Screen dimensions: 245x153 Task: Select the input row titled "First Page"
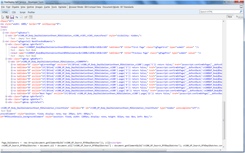(105, 47)
